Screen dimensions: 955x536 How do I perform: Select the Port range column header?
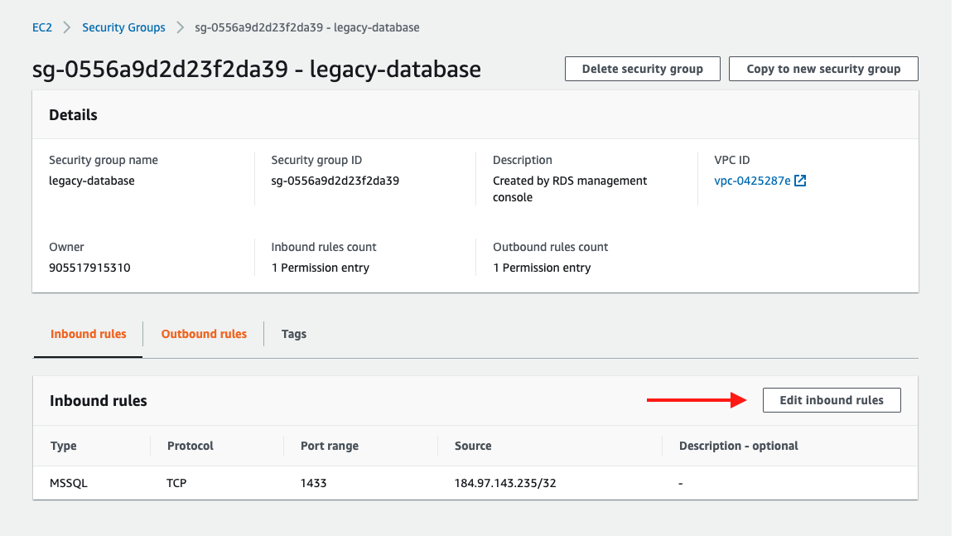[x=330, y=446]
